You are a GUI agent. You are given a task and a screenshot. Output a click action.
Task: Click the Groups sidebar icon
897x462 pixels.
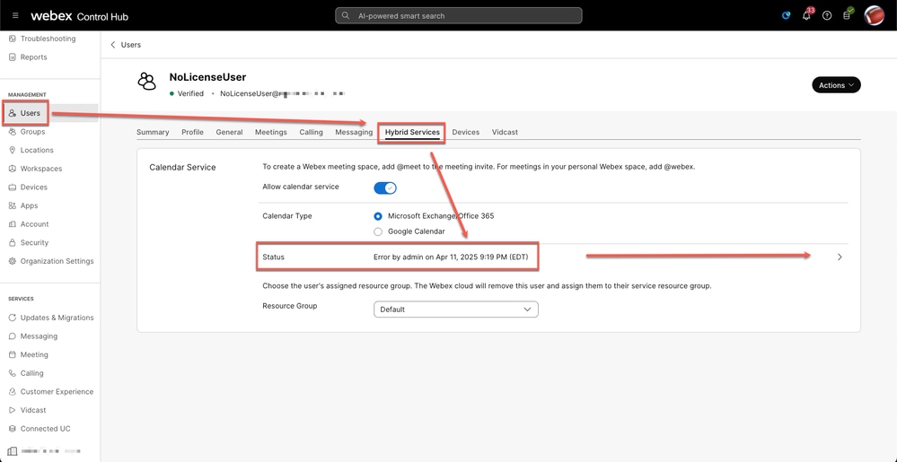pos(12,132)
